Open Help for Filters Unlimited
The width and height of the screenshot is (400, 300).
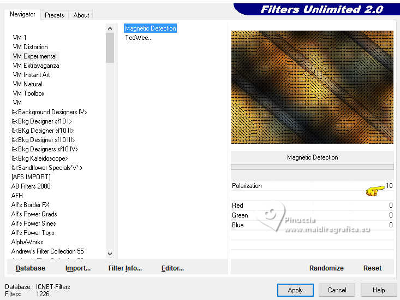click(x=379, y=290)
